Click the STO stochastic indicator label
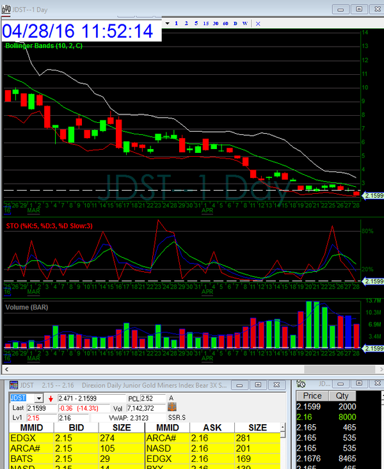The height and width of the screenshot is (469, 384). pyautogui.click(x=49, y=226)
